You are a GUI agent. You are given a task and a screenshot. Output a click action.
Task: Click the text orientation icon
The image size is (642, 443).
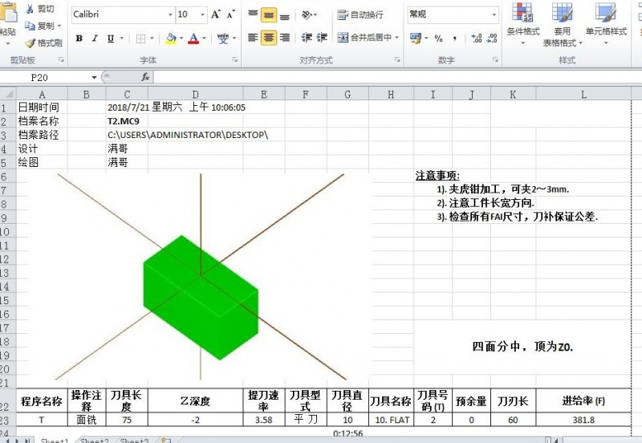(x=307, y=14)
